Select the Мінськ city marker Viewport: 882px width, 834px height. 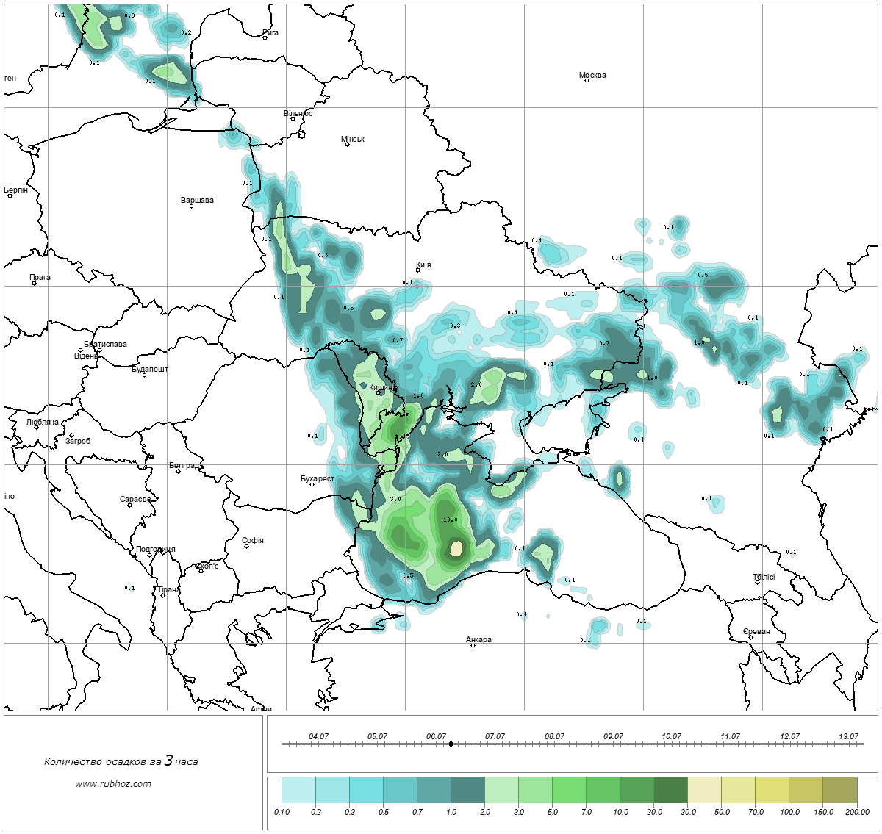click(347, 145)
